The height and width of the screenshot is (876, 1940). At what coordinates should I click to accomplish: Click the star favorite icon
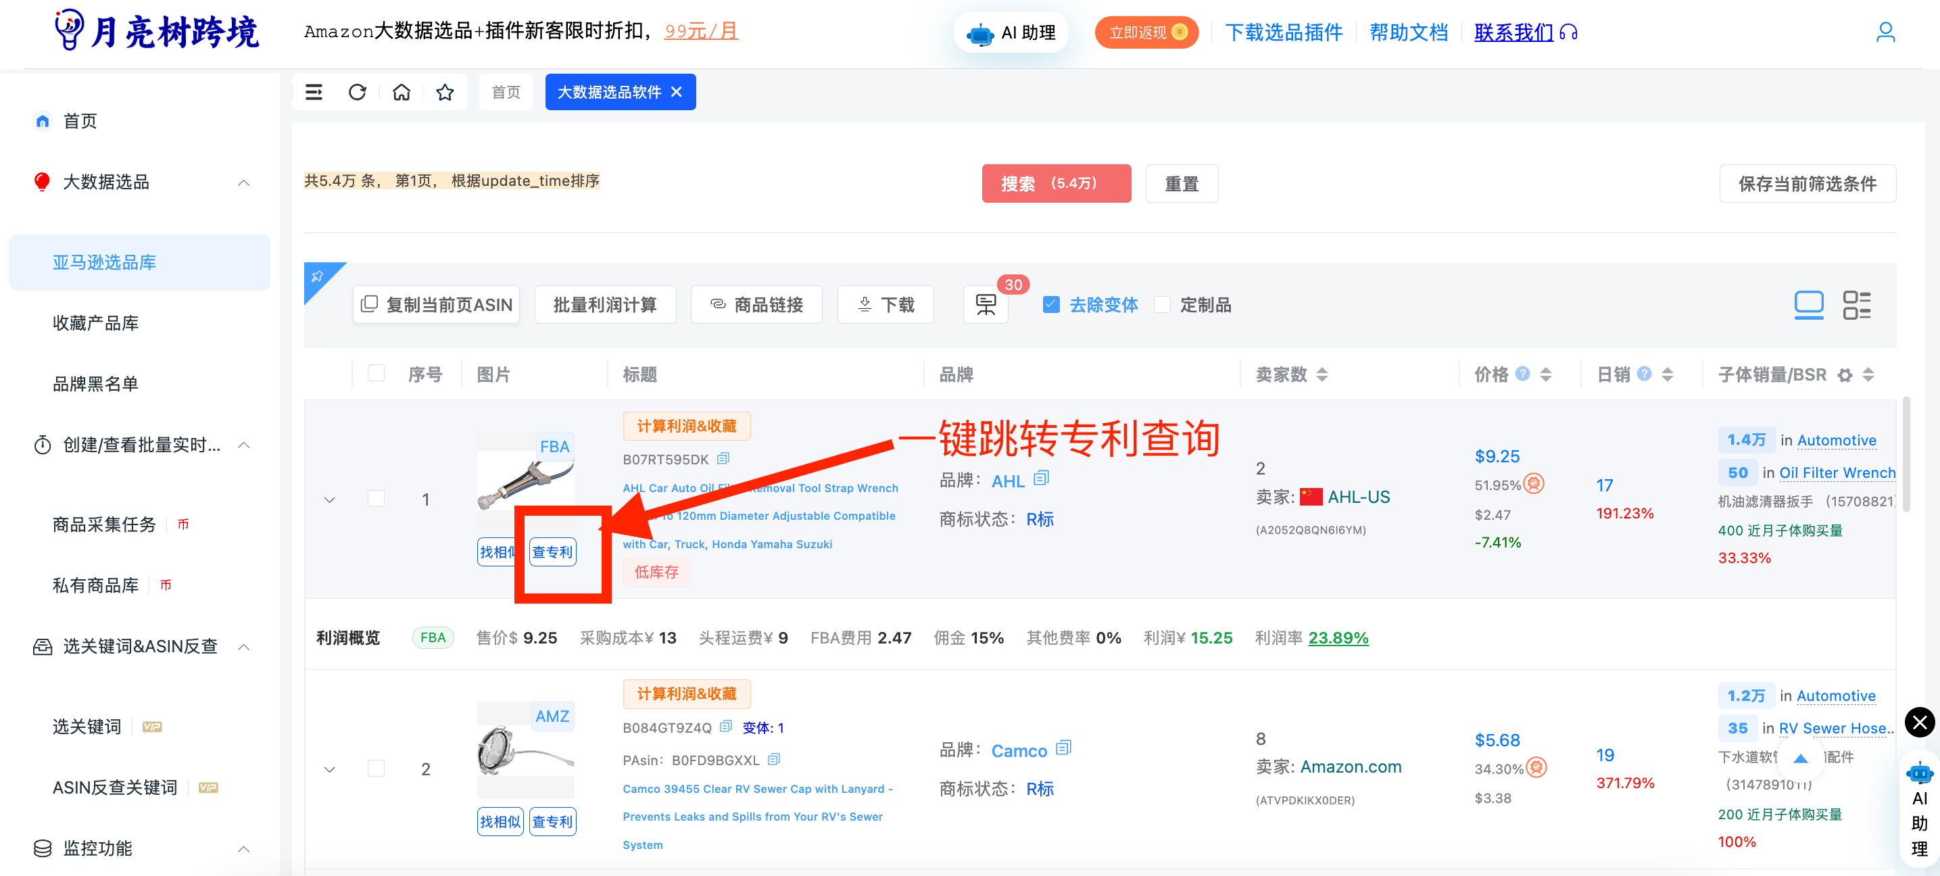[445, 92]
